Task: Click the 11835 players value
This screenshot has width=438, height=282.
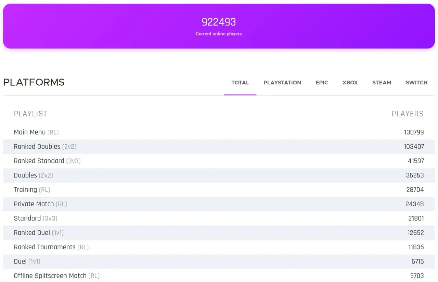Action: click(x=416, y=247)
